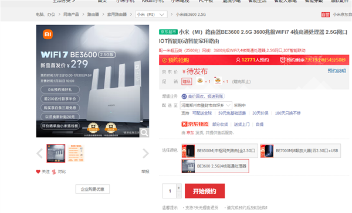Click 12771人预约 reservation count
The height and width of the screenshot is (213, 352).
pos(252,60)
